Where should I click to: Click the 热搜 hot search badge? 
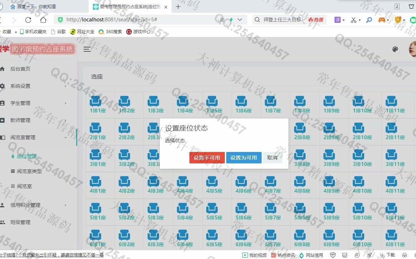pos(316,20)
